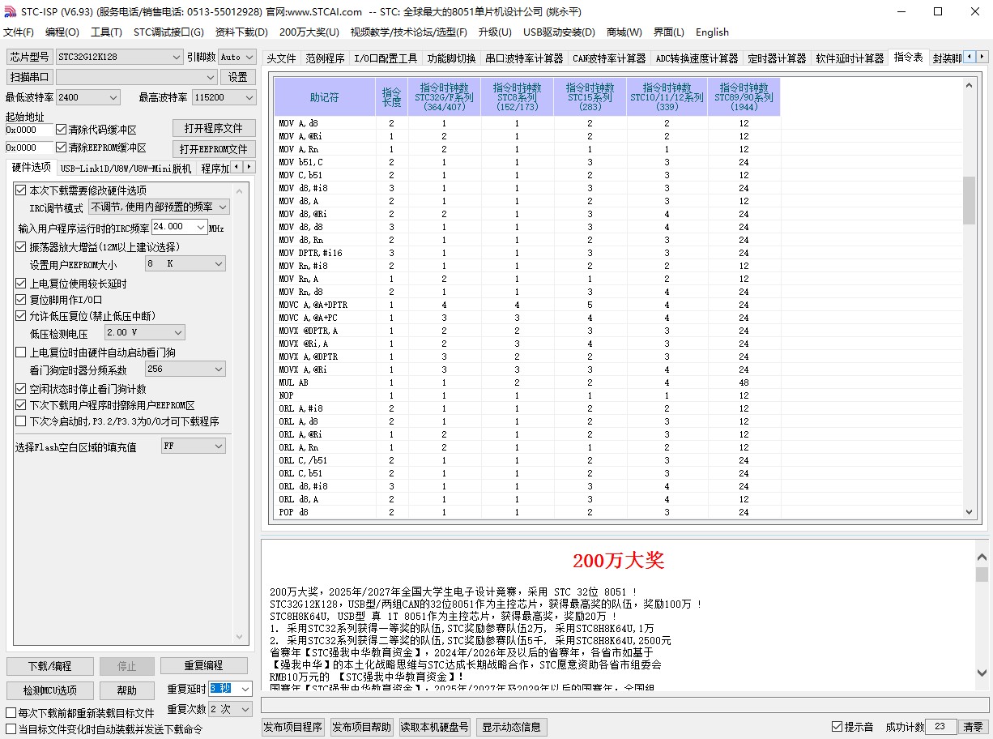This screenshot has height=739, width=993.
Task: Click right arrow beside hardware options tabs
Action: (x=248, y=167)
